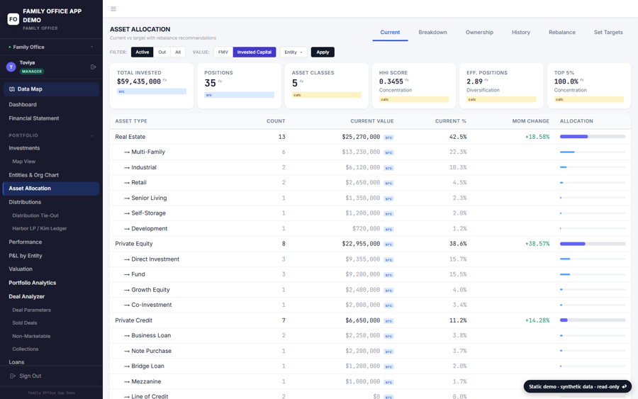This screenshot has width=638, height=399.
Task: Set filter to Active
Action: pyautogui.click(x=142, y=52)
